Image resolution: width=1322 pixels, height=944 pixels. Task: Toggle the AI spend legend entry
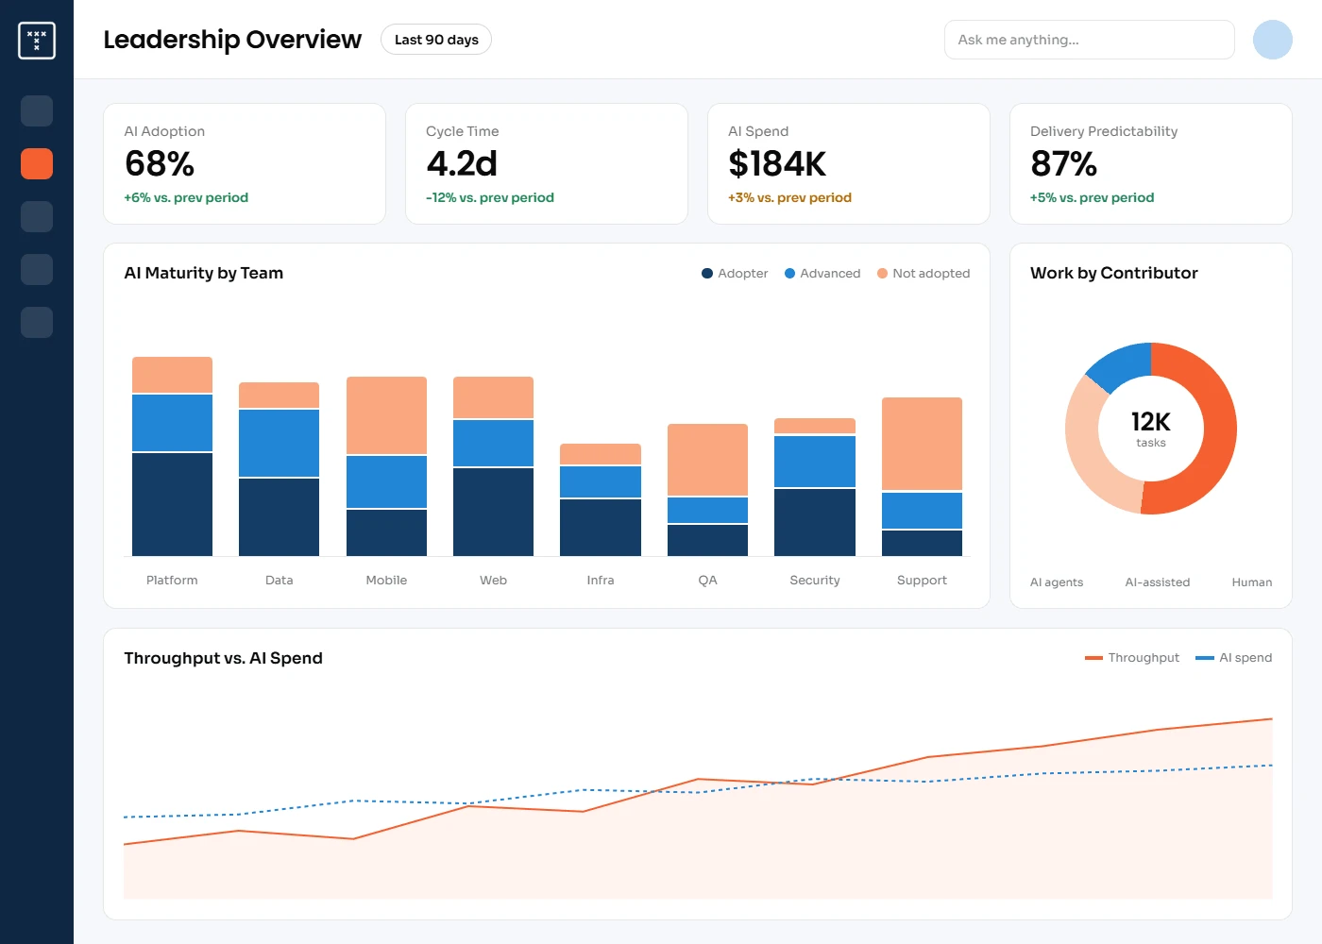coord(1234,658)
